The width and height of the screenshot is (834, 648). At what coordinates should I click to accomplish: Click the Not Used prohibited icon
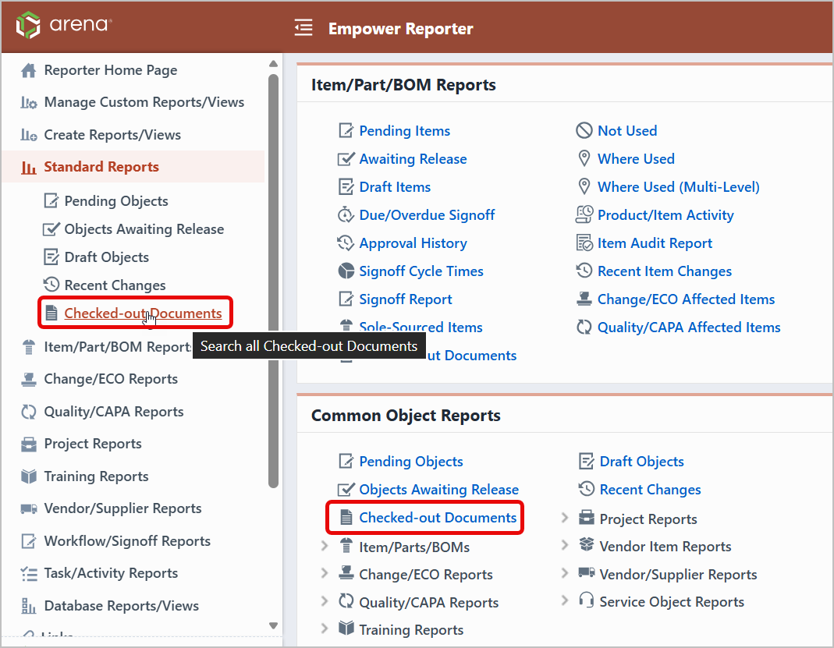pyautogui.click(x=584, y=130)
